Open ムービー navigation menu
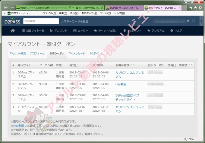This screenshot has width=205, height=143. tap(80, 31)
